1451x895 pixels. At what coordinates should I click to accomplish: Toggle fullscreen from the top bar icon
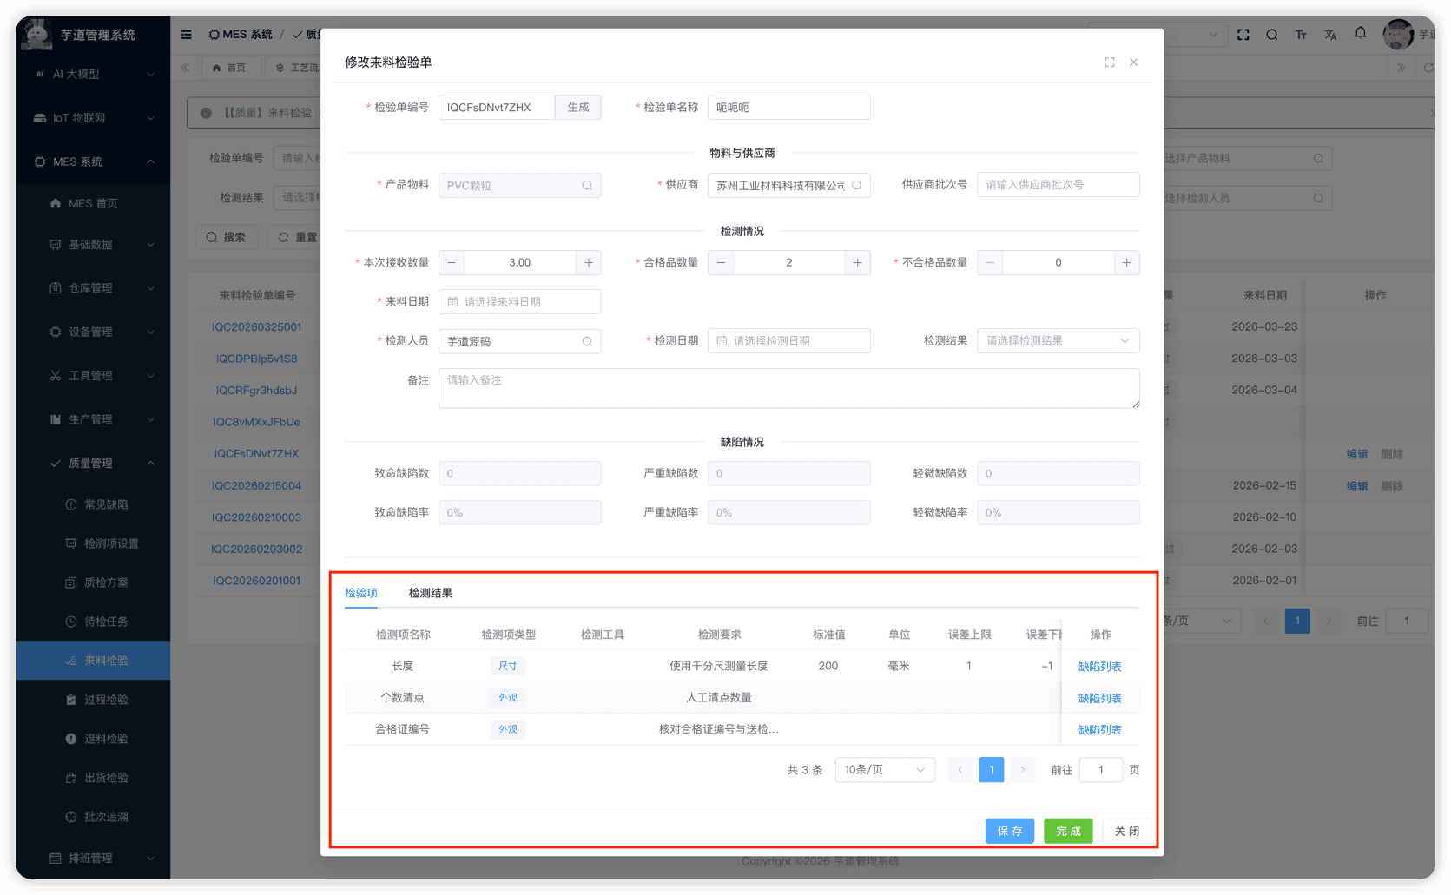pyautogui.click(x=1243, y=34)
